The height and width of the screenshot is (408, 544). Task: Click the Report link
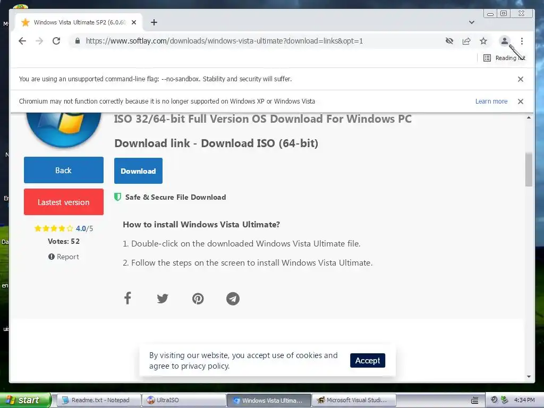(64, 257)
